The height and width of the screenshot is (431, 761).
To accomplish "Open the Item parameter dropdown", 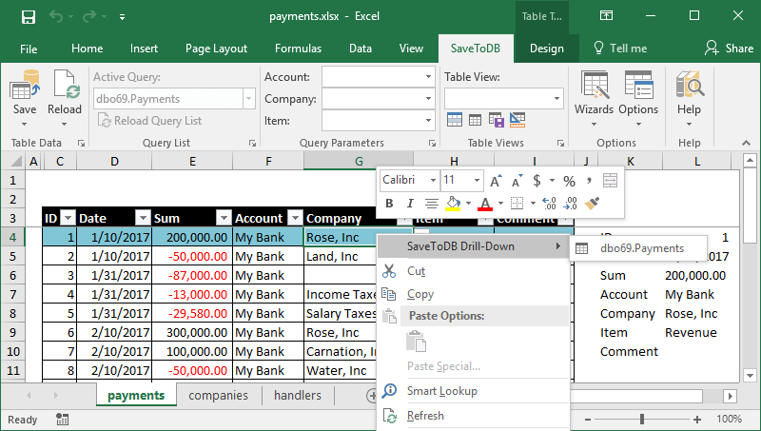I will tap(428, 121).
